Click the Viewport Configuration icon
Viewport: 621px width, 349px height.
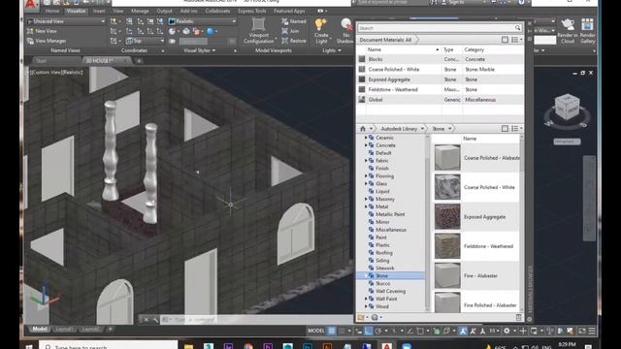coord(258,24)
